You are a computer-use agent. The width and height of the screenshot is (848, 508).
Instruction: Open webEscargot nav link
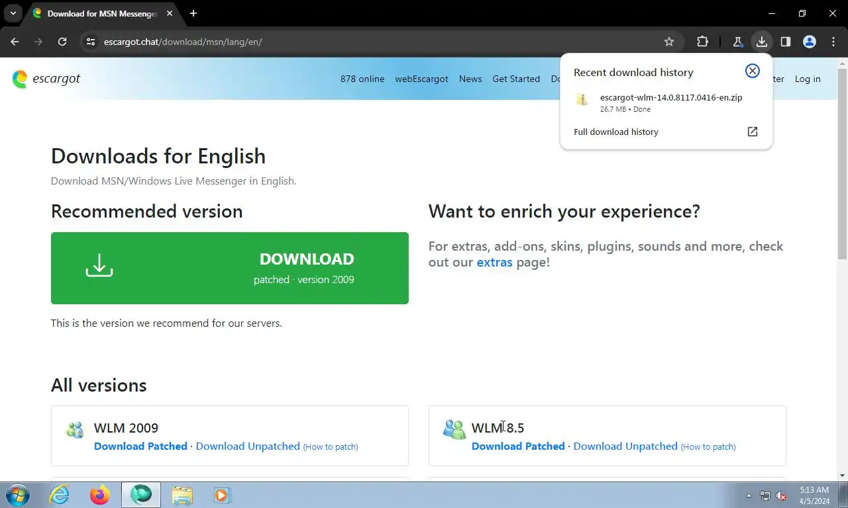tap(421, 79)
